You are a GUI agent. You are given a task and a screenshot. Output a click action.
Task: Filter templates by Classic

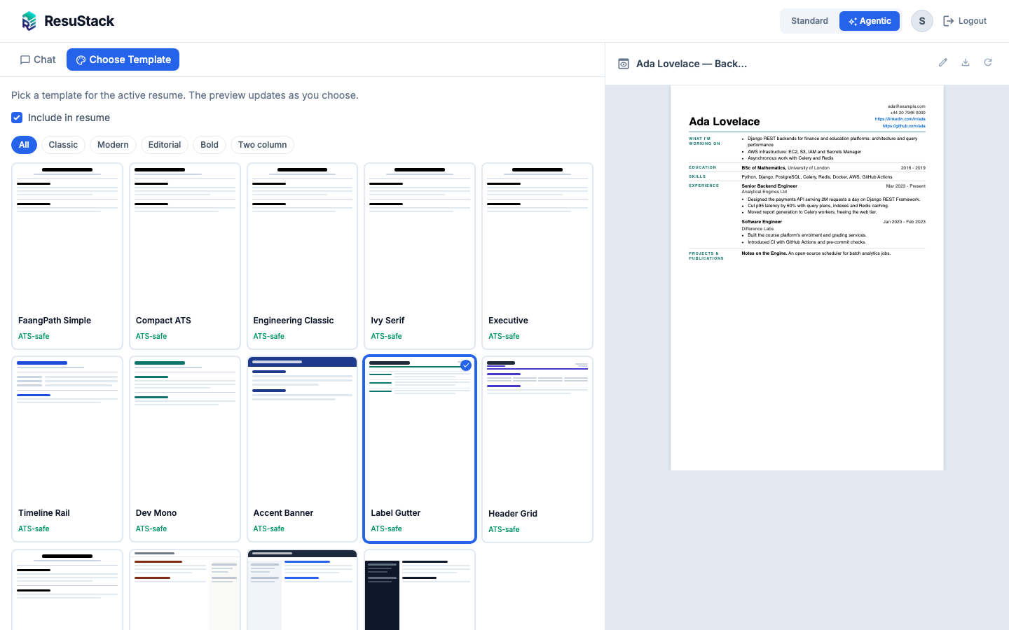63,145
